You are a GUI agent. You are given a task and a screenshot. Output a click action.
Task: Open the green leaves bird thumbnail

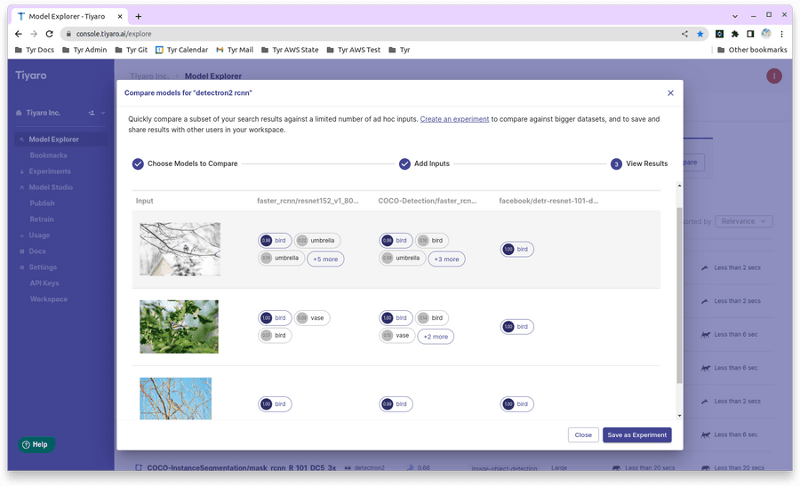coord(179,326)
